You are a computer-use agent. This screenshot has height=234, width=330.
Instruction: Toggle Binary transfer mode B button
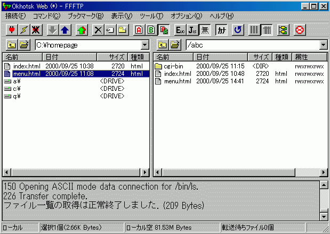tap(151, 30)
